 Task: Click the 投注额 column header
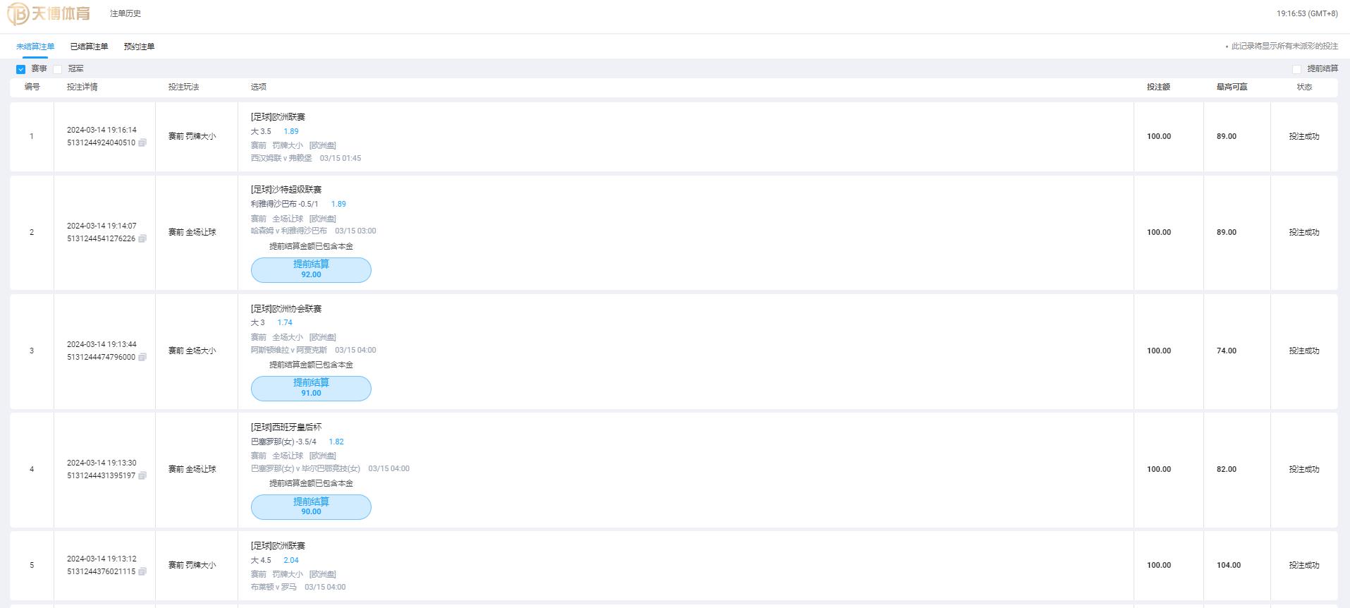pos(1158,87)
